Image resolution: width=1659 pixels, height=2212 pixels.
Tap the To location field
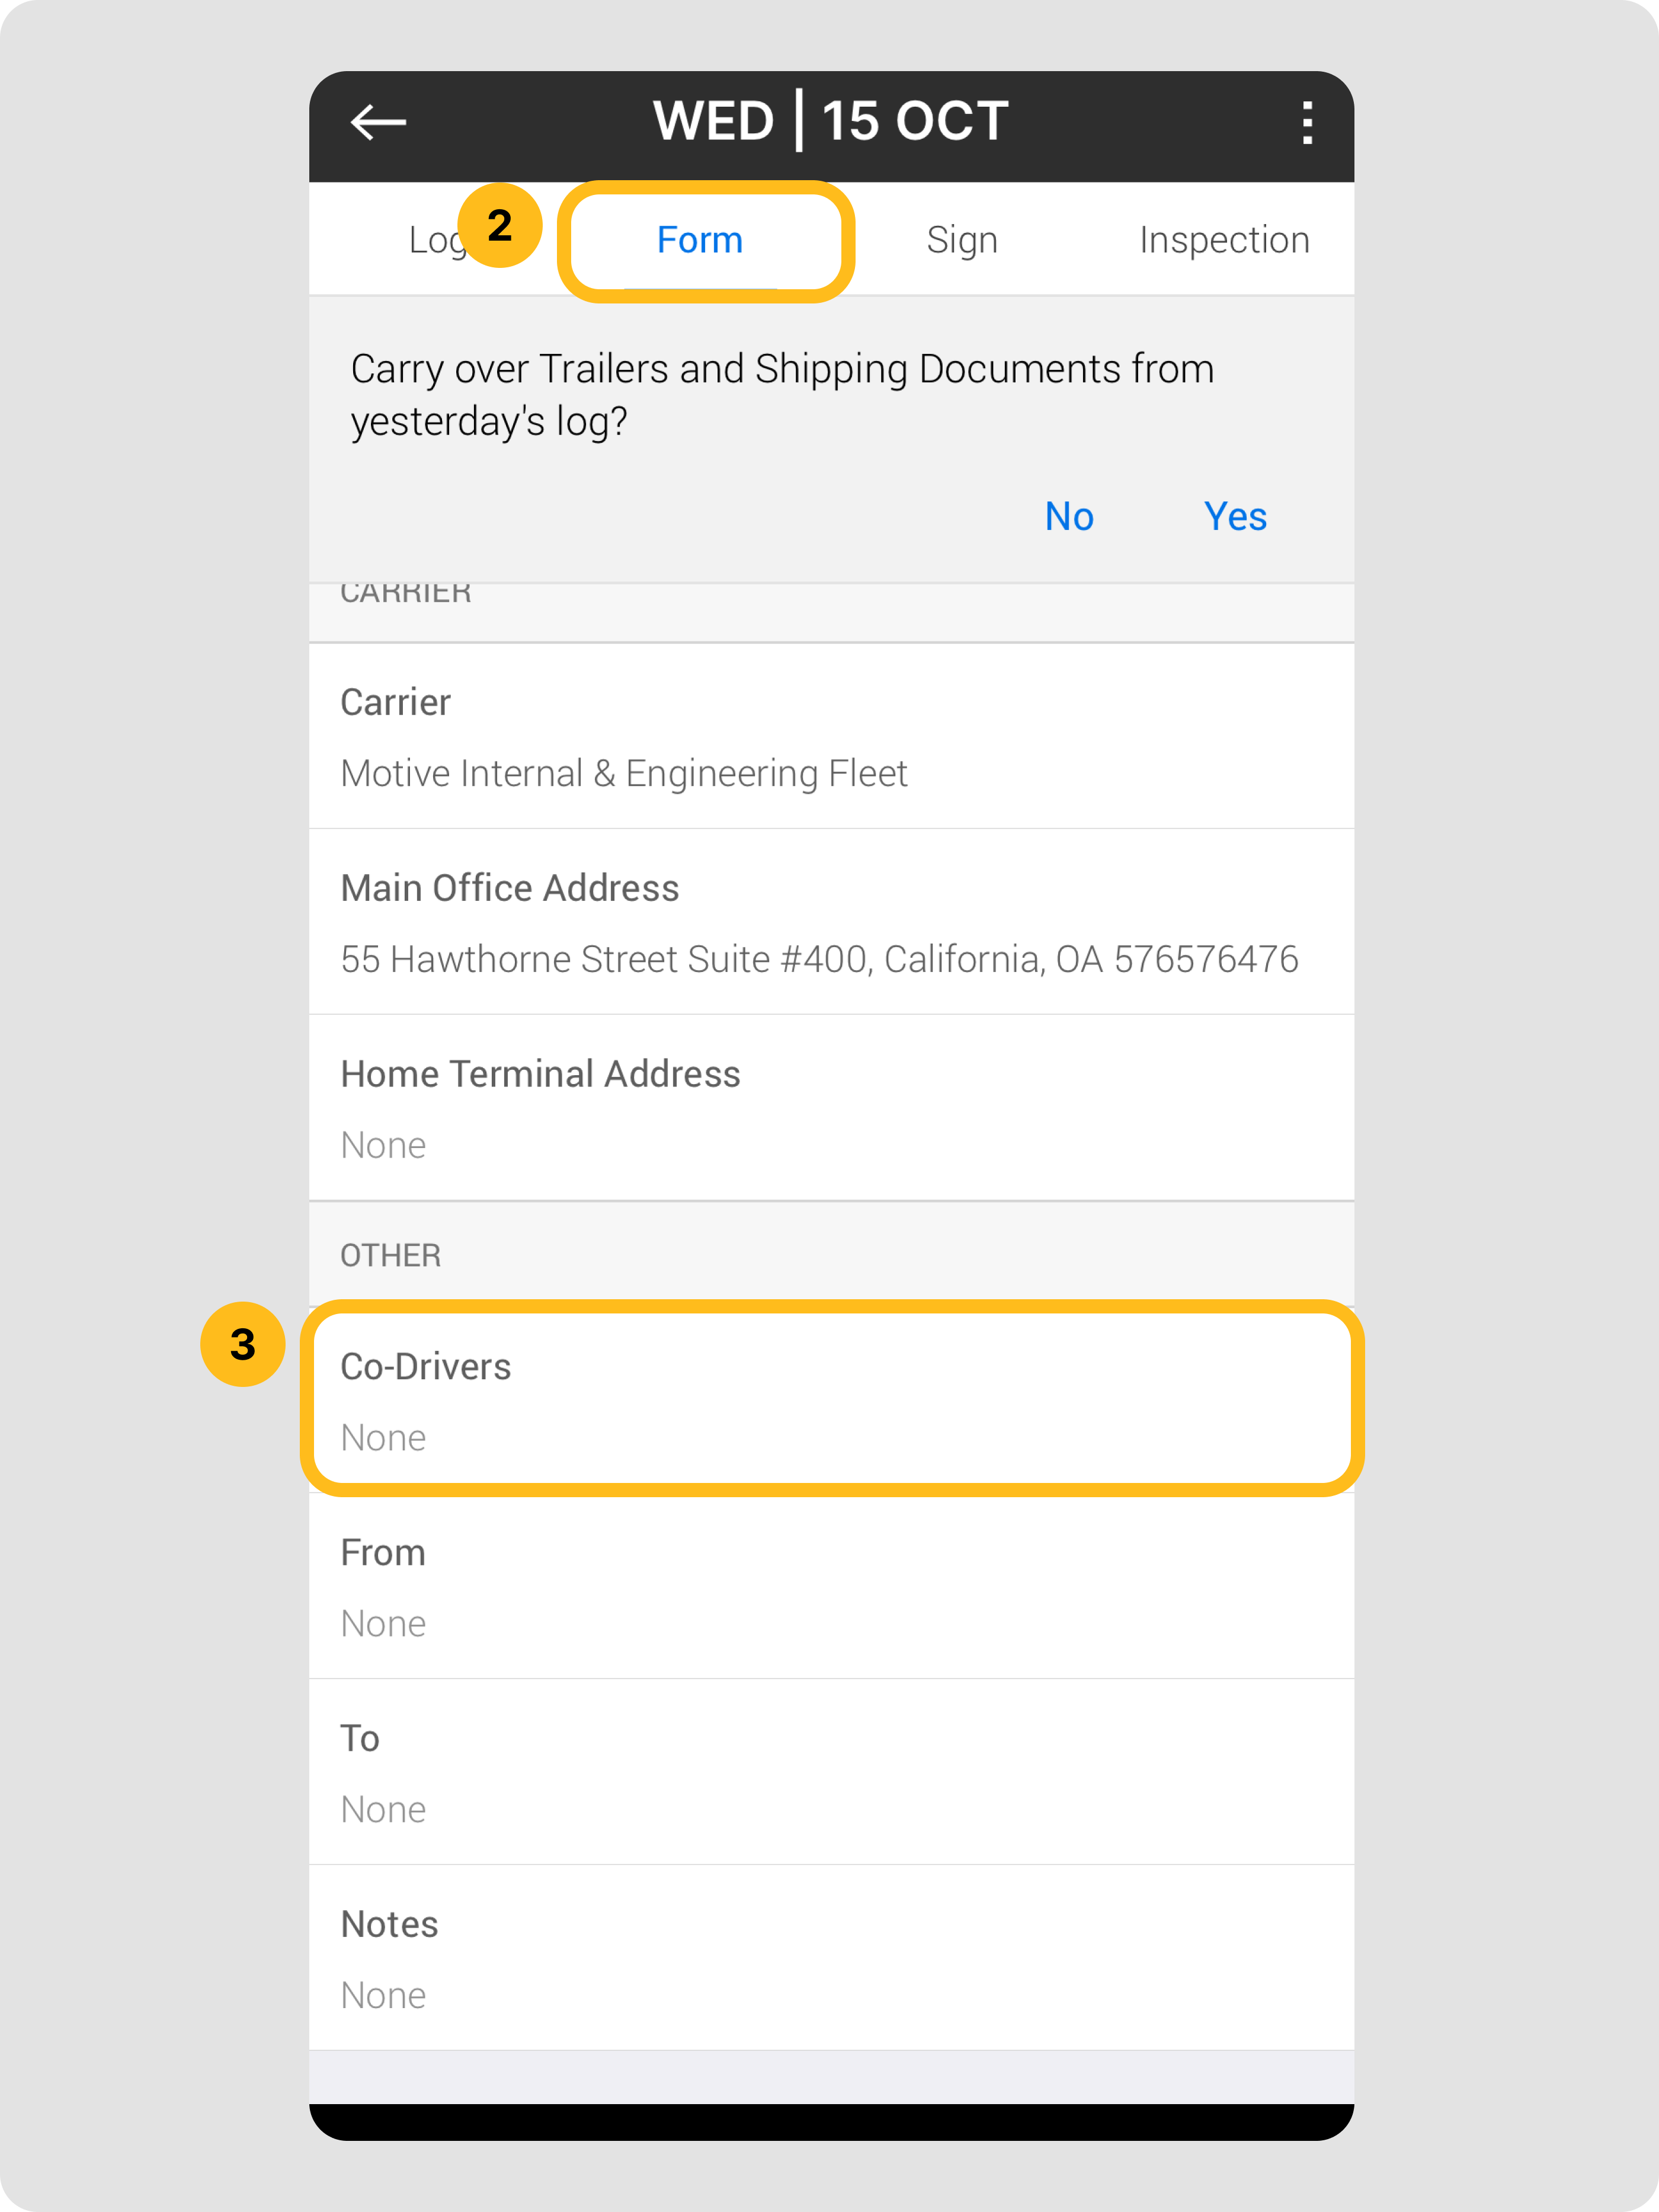click(831, 1772)
